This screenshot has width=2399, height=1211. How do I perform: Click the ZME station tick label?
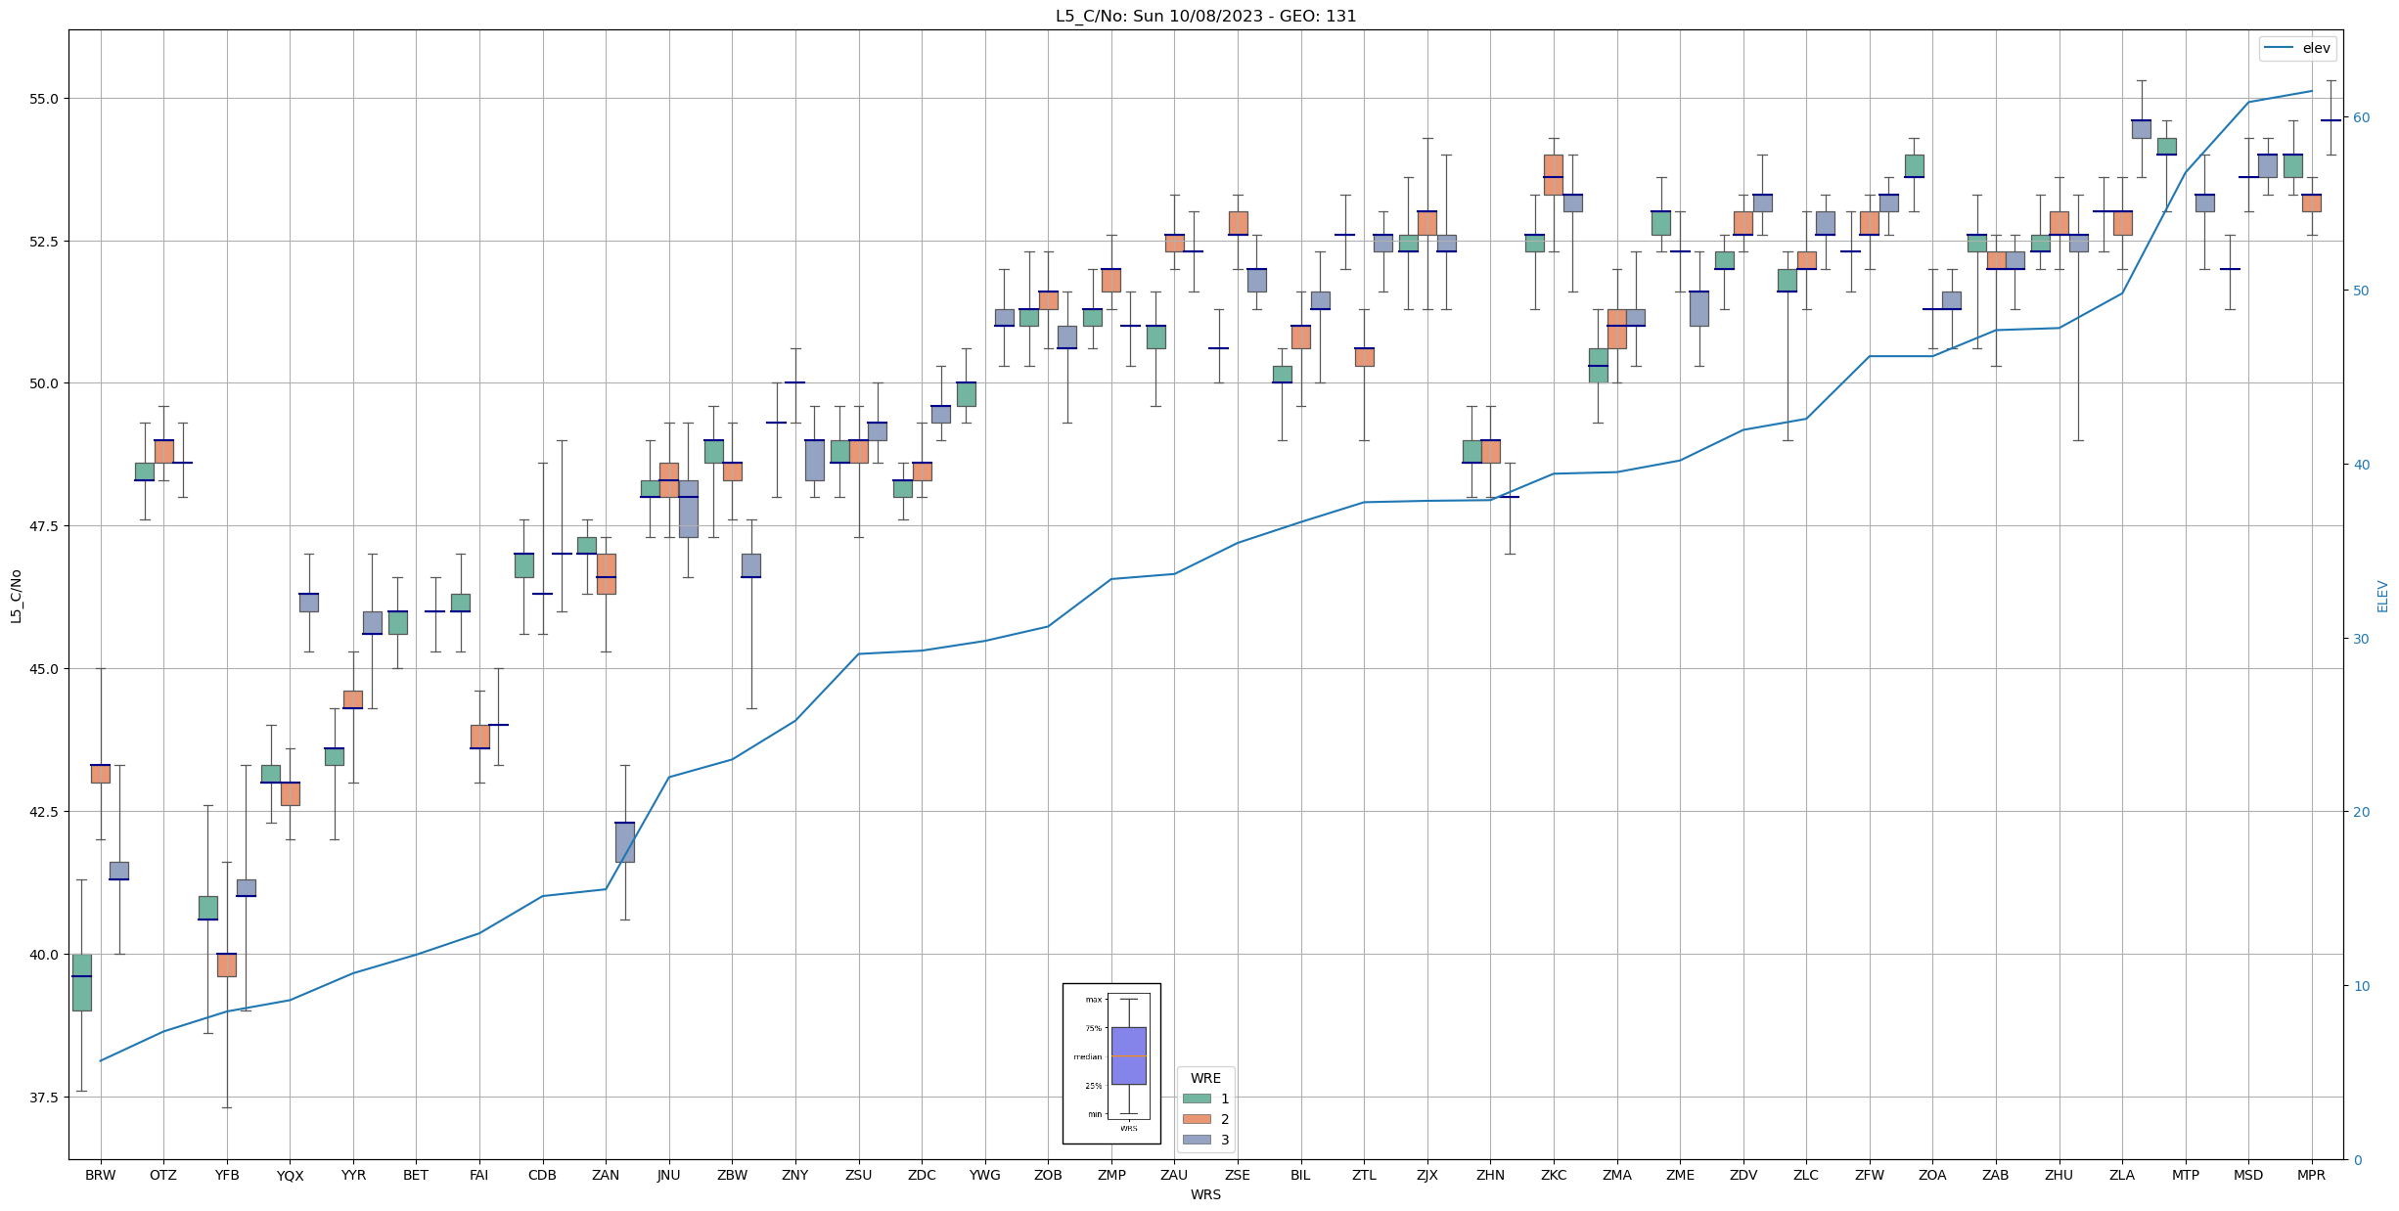tap(1680, 1175)
